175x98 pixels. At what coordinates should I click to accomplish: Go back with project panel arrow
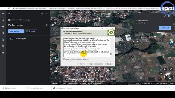(10, 13)
